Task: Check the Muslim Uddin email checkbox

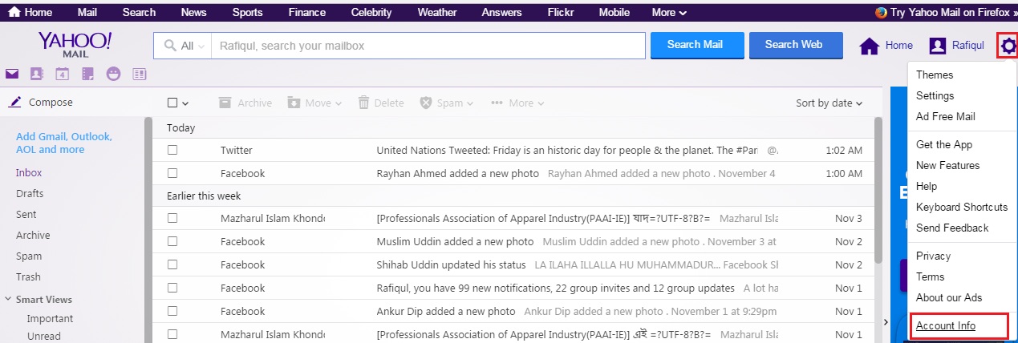Action: pyautogui.click(x=172, y=241)
